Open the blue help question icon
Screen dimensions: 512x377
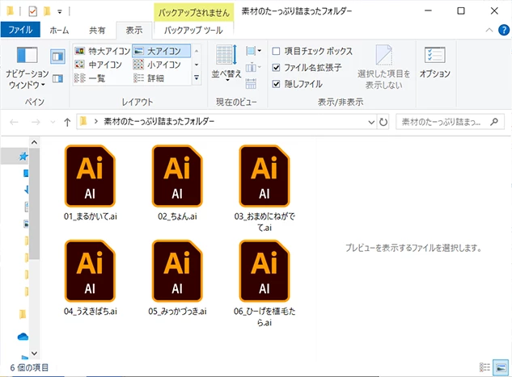pos(504,30)
